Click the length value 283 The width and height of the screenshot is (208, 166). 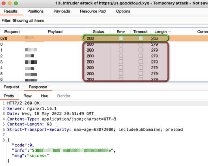pyautogui.click(x=154, y=38)
